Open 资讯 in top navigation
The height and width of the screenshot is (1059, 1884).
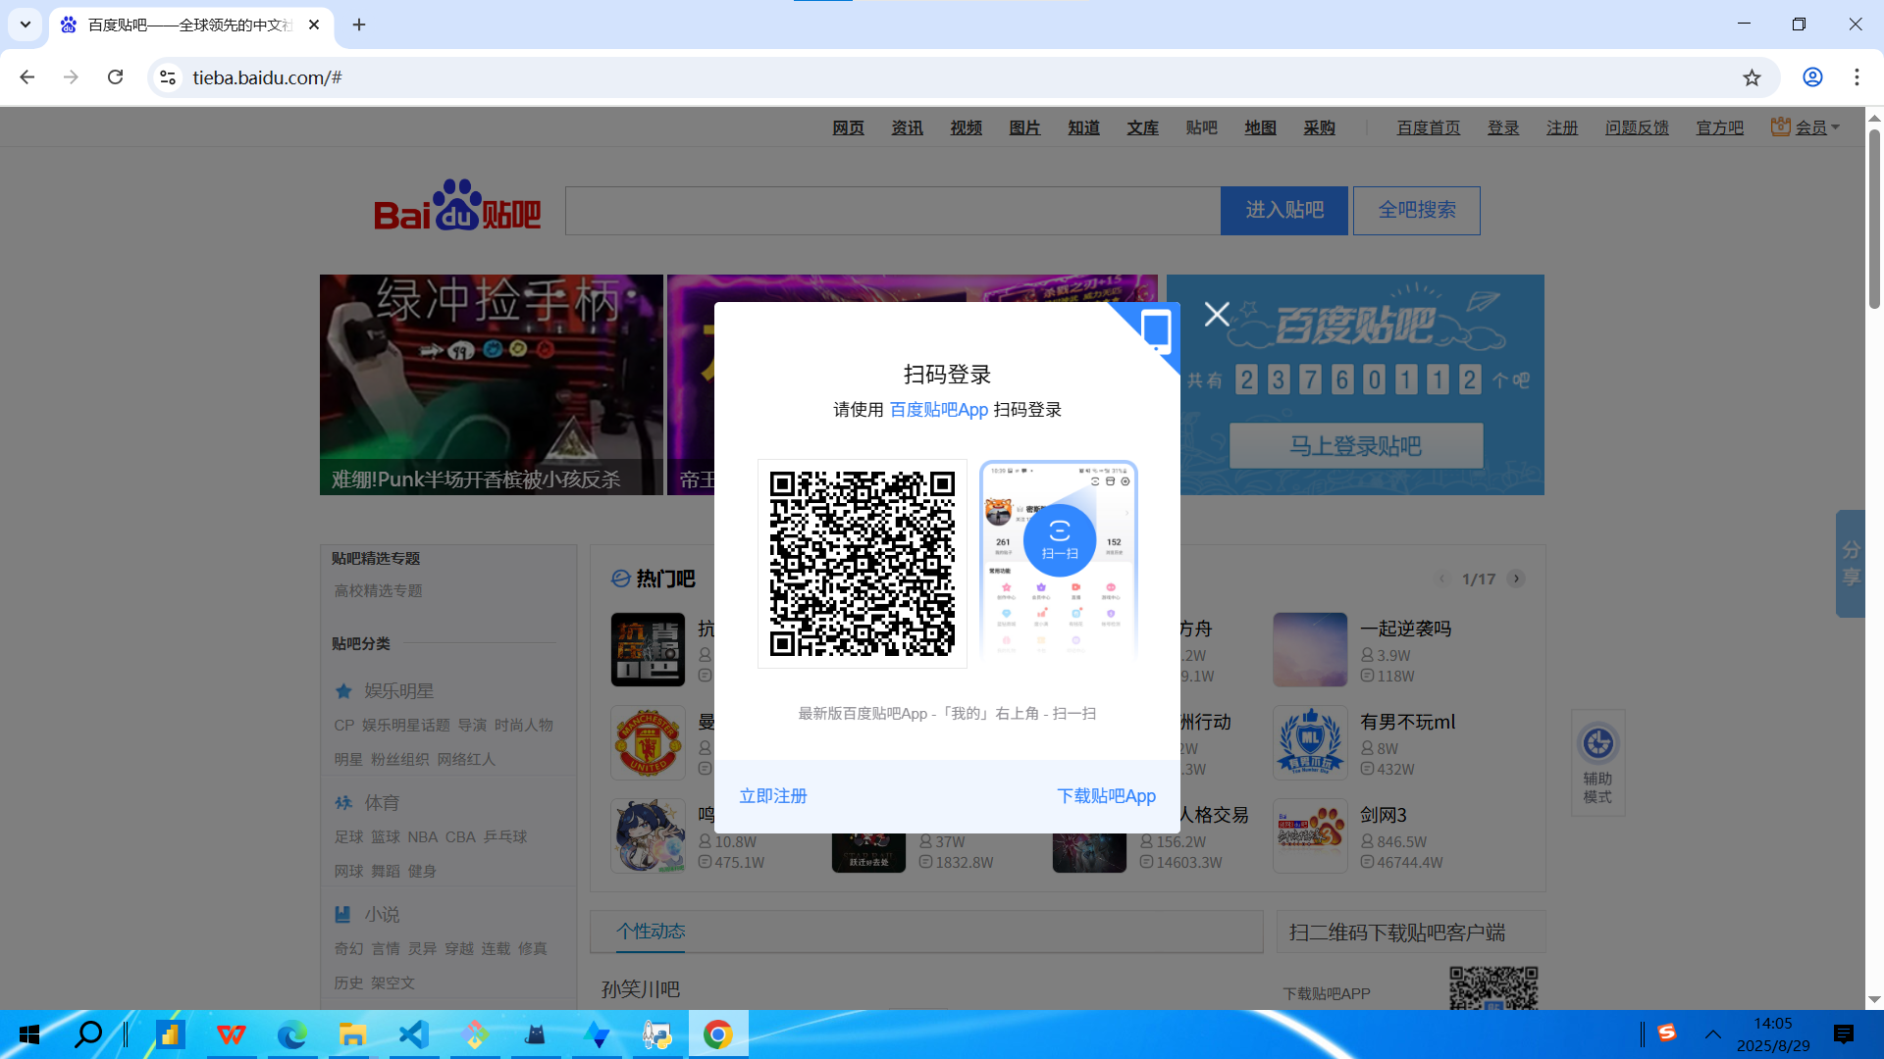[907, 127]
